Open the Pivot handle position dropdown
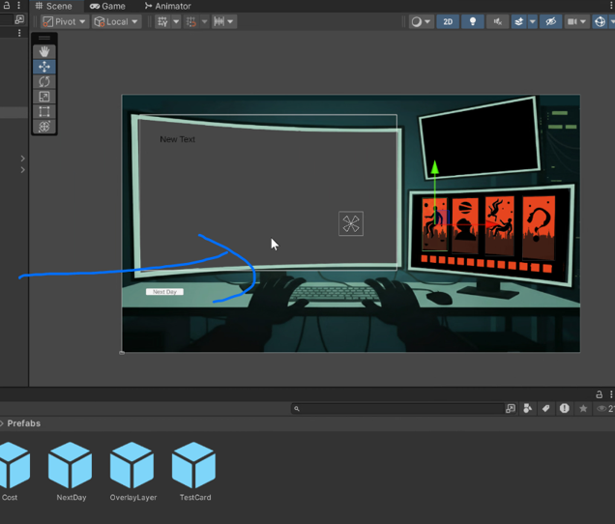The image size is (615, 524). 64,21
